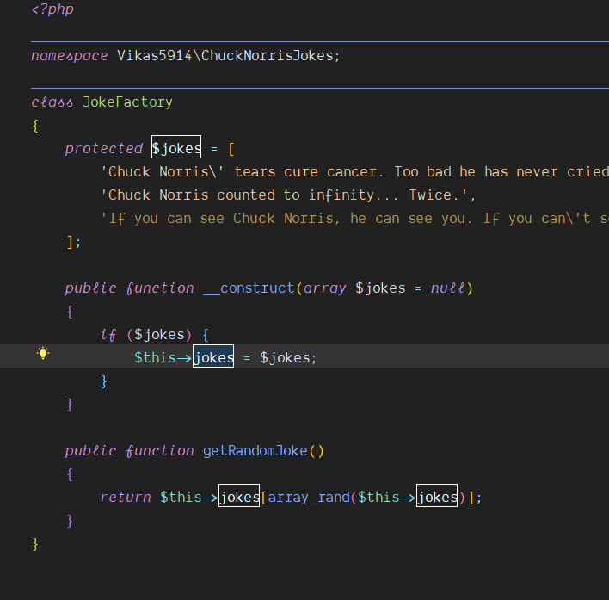This screenshot has width=609, height=600.
Task: Click the "];" closing array bracket
Action: [74, 242]
